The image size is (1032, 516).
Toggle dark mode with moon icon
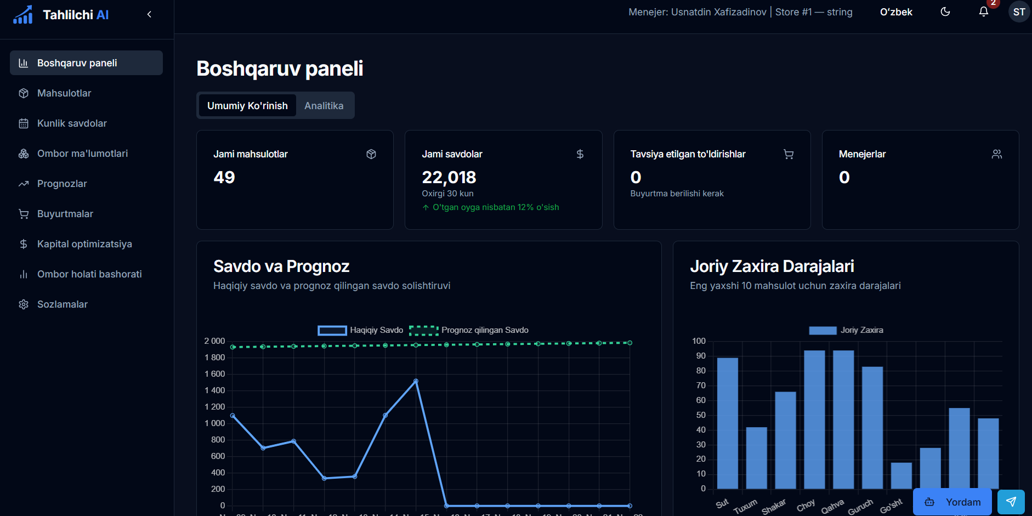(x=945, y=12)
